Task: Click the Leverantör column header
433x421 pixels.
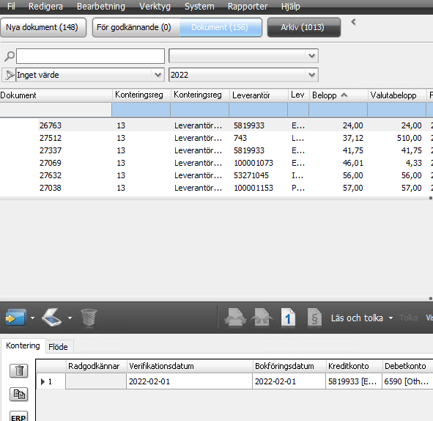Action: click(x=259, y=95)
